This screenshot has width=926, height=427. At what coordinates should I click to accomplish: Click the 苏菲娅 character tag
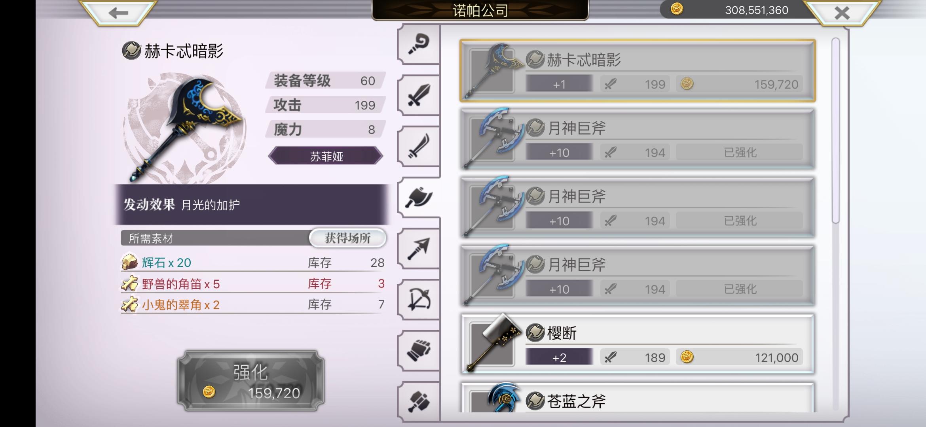click(x=326, y=156)
